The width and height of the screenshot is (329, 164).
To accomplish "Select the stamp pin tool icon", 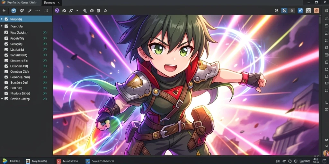I will [85, 11].
